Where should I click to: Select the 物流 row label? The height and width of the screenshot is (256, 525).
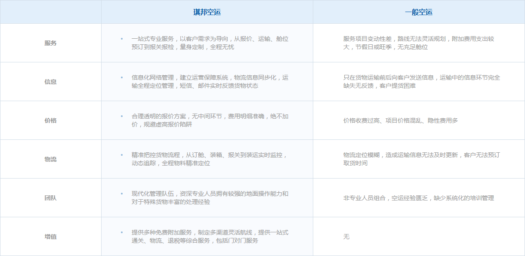pos(50,159)
